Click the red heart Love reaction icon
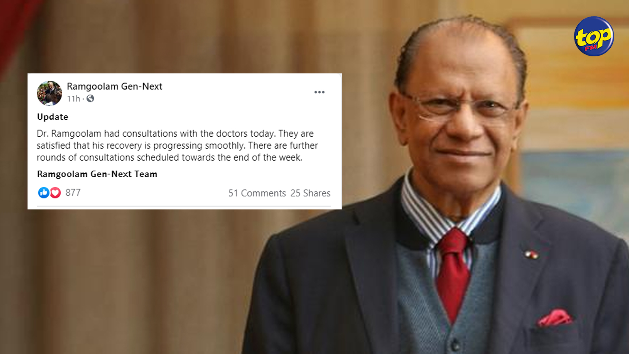629x354 pixels. pos(55,193)
